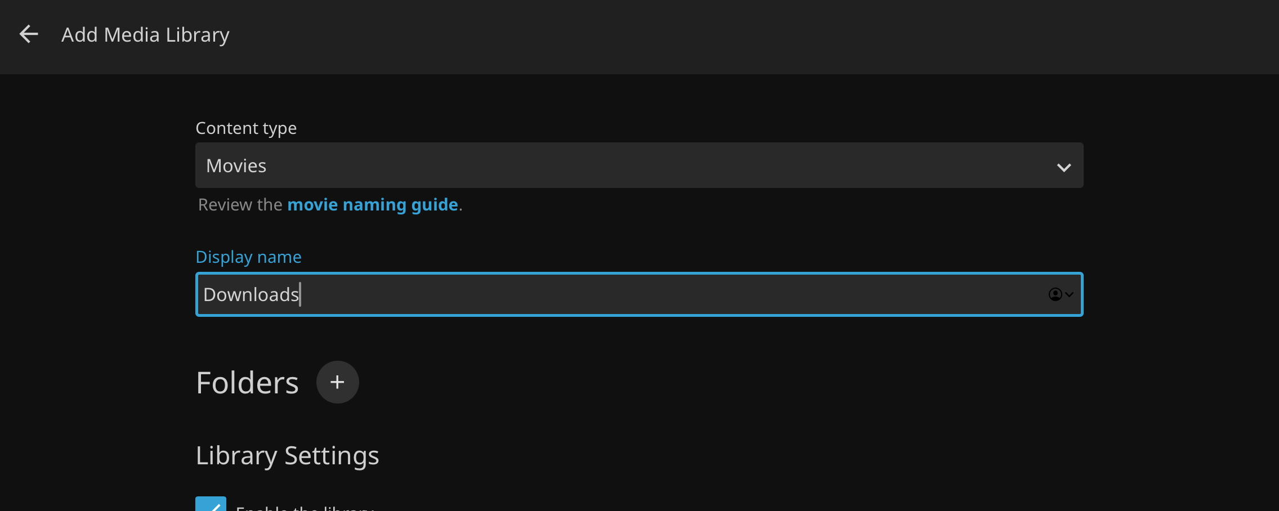Click the "Review the" helper text
This screenshot has width=1279, height=511.
click(240, 205)
